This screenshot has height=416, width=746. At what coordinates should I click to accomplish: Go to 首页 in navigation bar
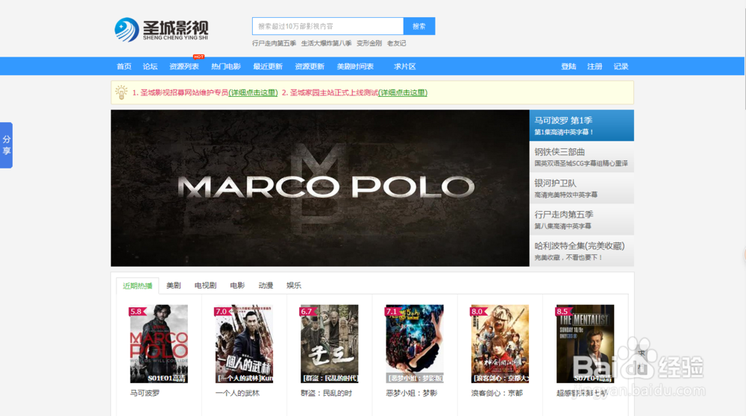pyautogui.click(x=124, y=66)
